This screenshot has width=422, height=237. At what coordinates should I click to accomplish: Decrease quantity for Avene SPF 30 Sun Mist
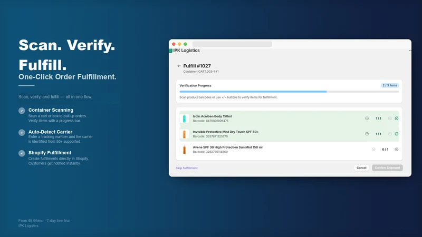(x=373, y=150)
